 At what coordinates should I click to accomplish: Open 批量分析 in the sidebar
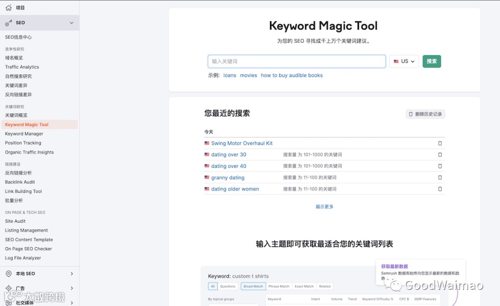coord(14,201)
